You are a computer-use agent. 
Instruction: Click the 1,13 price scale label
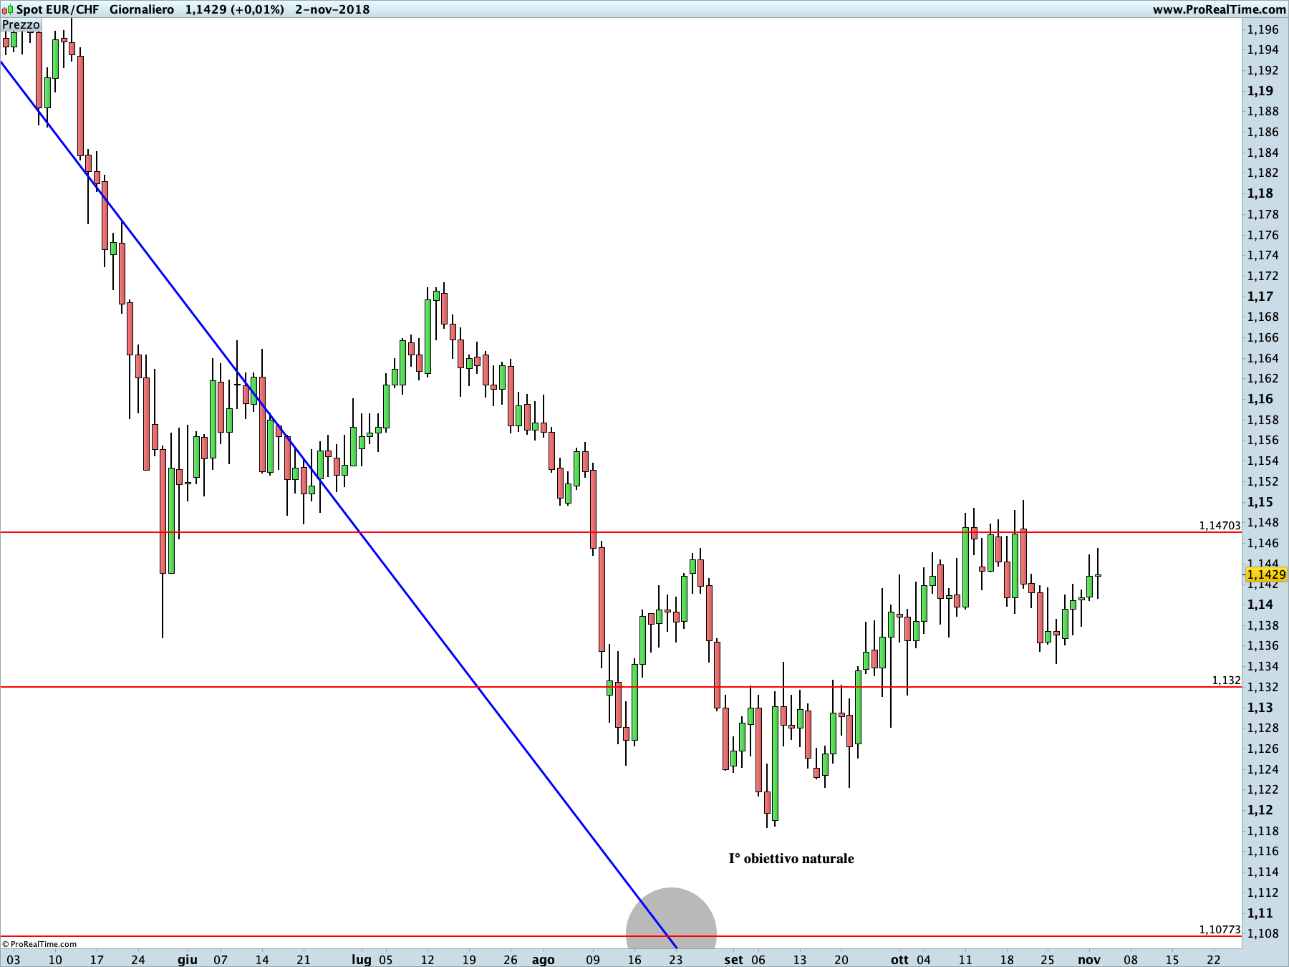[1260, 708]
